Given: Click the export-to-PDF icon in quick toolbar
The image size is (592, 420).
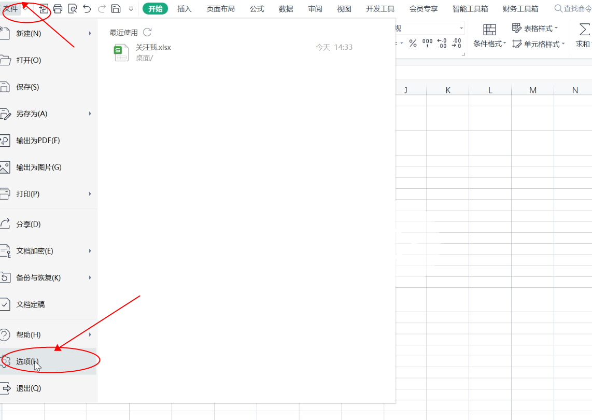Looking at the screenshot, I should [x=44, y=8].
